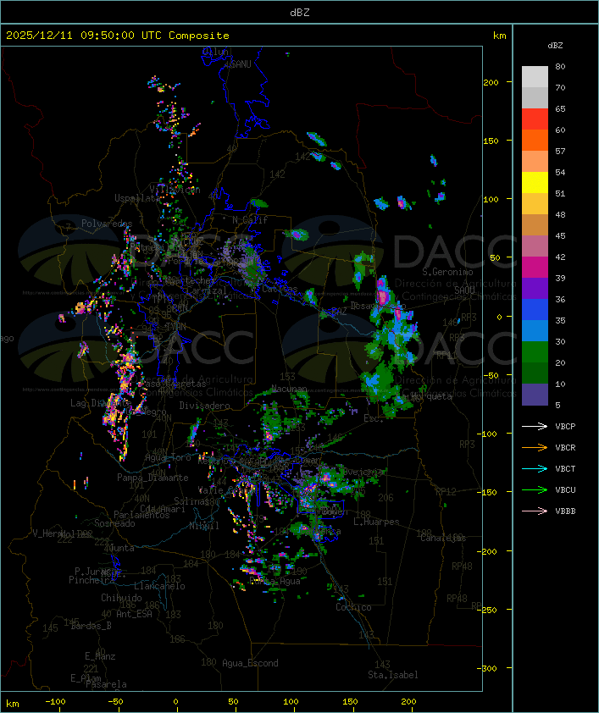The image size is (599, 713).
Task: Click the Bardas_B place label
Action: (x=92, y=626)
